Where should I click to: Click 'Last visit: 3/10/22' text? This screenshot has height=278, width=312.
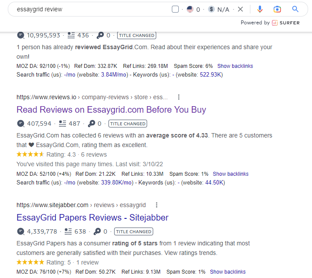139,164
